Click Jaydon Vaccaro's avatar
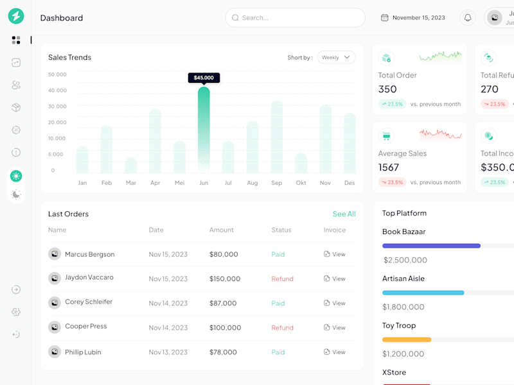Viewport: 514px width, 385px height. pos(55,278)
